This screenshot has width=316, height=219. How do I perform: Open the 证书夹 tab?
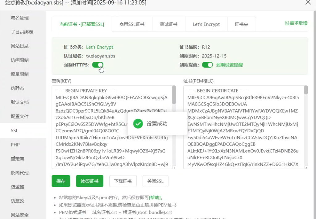click(241, 24)
